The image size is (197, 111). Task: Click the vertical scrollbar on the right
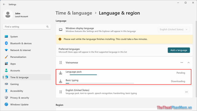pyautogui.click(x=196, y=59)
